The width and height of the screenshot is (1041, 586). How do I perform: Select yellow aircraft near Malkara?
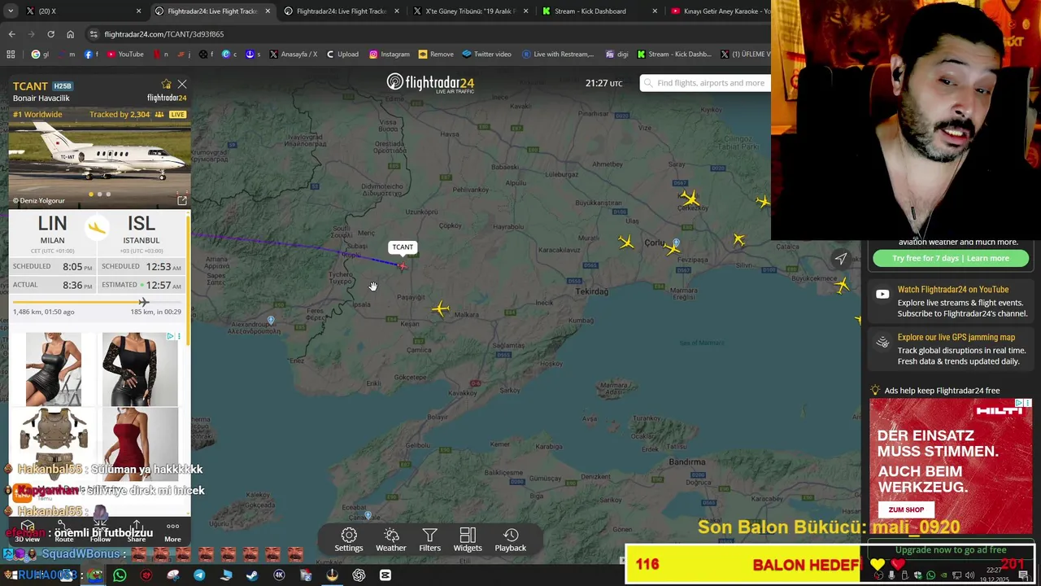pos(440,308)
